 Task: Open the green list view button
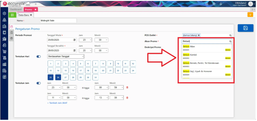coord(12,15)
